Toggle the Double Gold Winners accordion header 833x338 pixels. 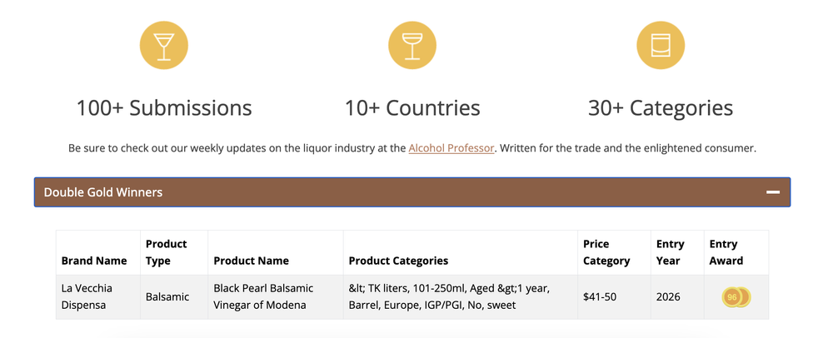412,192
